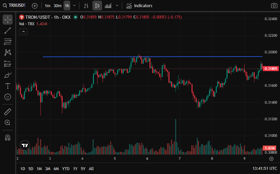Switch to candles chart style
This screenshot has height=174, width=280.
[97, 6]
